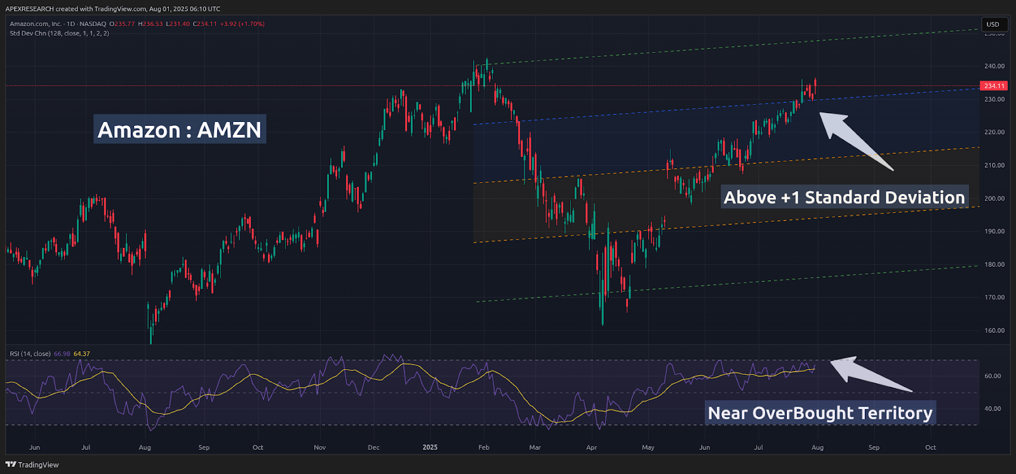Select the "Amazon : AMZN" chart text label
The image size is (1016, 474).
[180, 130]
